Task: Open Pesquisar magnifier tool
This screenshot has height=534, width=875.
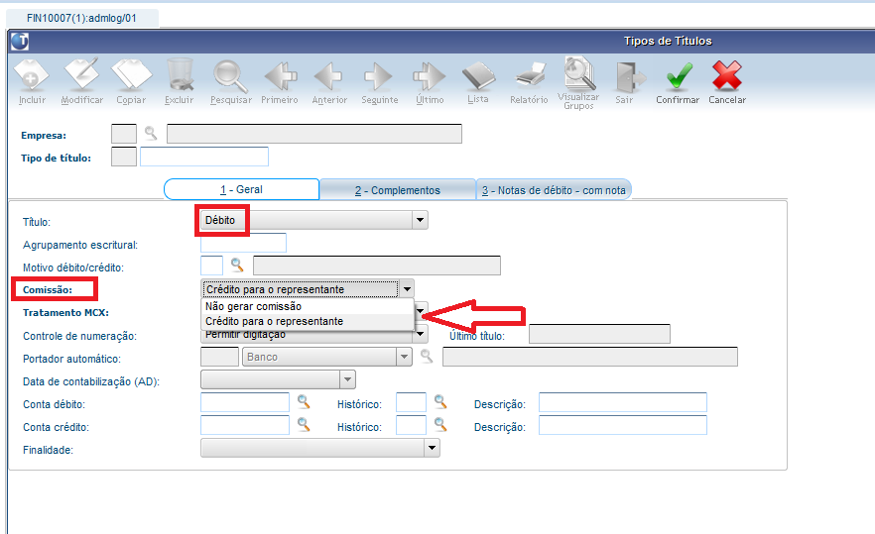Action: tap(230, 76)
